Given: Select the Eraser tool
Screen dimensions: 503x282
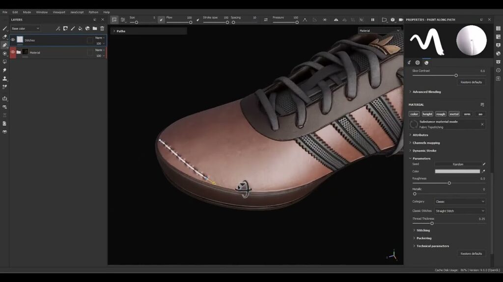Looking at the screenshot, I should tap(4, 37).
